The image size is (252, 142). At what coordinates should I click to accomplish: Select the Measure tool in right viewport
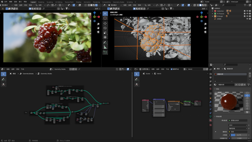coord(105,47)
